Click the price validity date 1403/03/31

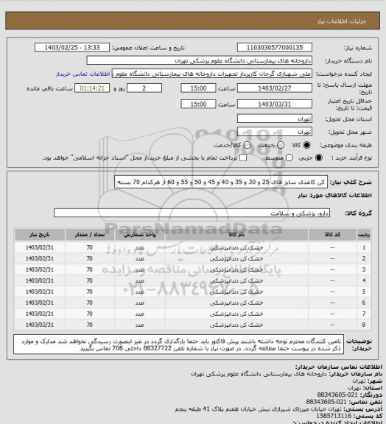(275, 104)
